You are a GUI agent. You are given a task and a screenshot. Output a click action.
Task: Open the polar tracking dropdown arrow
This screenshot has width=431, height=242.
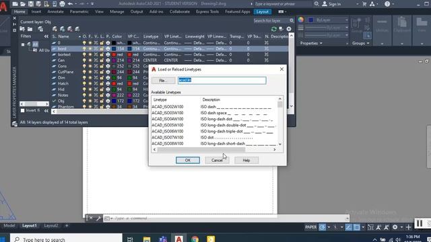click(x=329, y=227)
